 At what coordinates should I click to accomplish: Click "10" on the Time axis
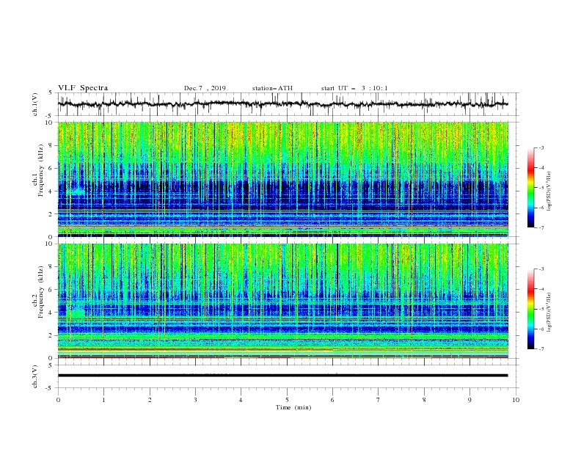(516, 400)
